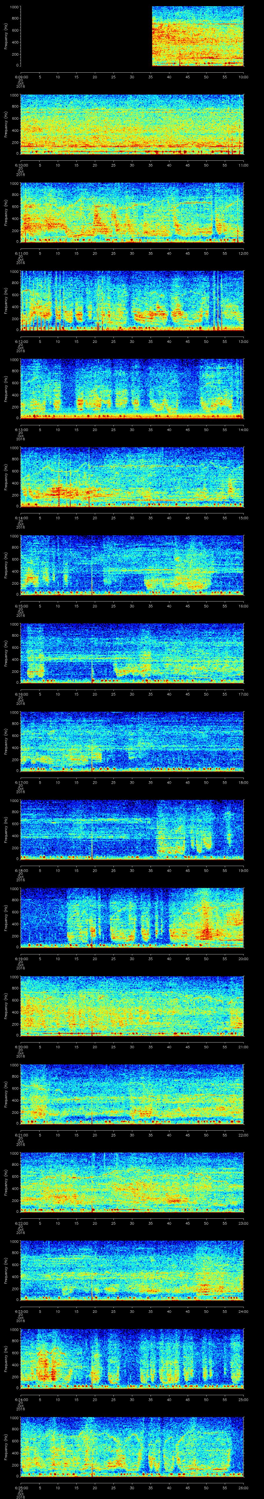Screen dimensions: 264x1499
Task: Select the spectrogram panel starting at 6:12:00
Action: (132, 301)
